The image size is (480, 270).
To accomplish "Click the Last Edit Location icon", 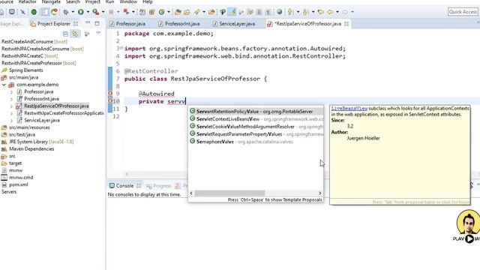I will pos(320,12).
